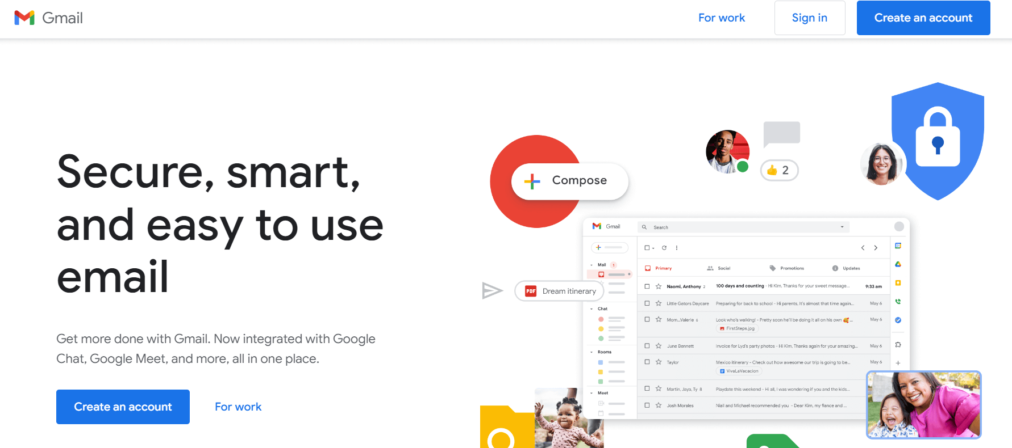Click the small compose plus in the mock sidebar
Screen dimensions: 1012x448
(x=598, y=247)
